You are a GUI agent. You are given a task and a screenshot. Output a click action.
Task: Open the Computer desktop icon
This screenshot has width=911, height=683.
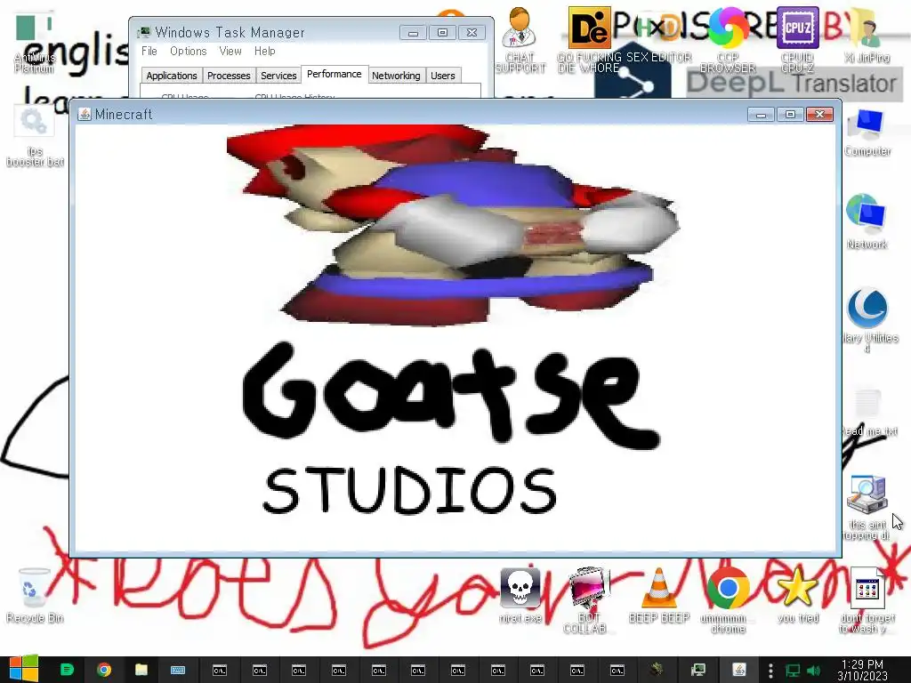867,133
